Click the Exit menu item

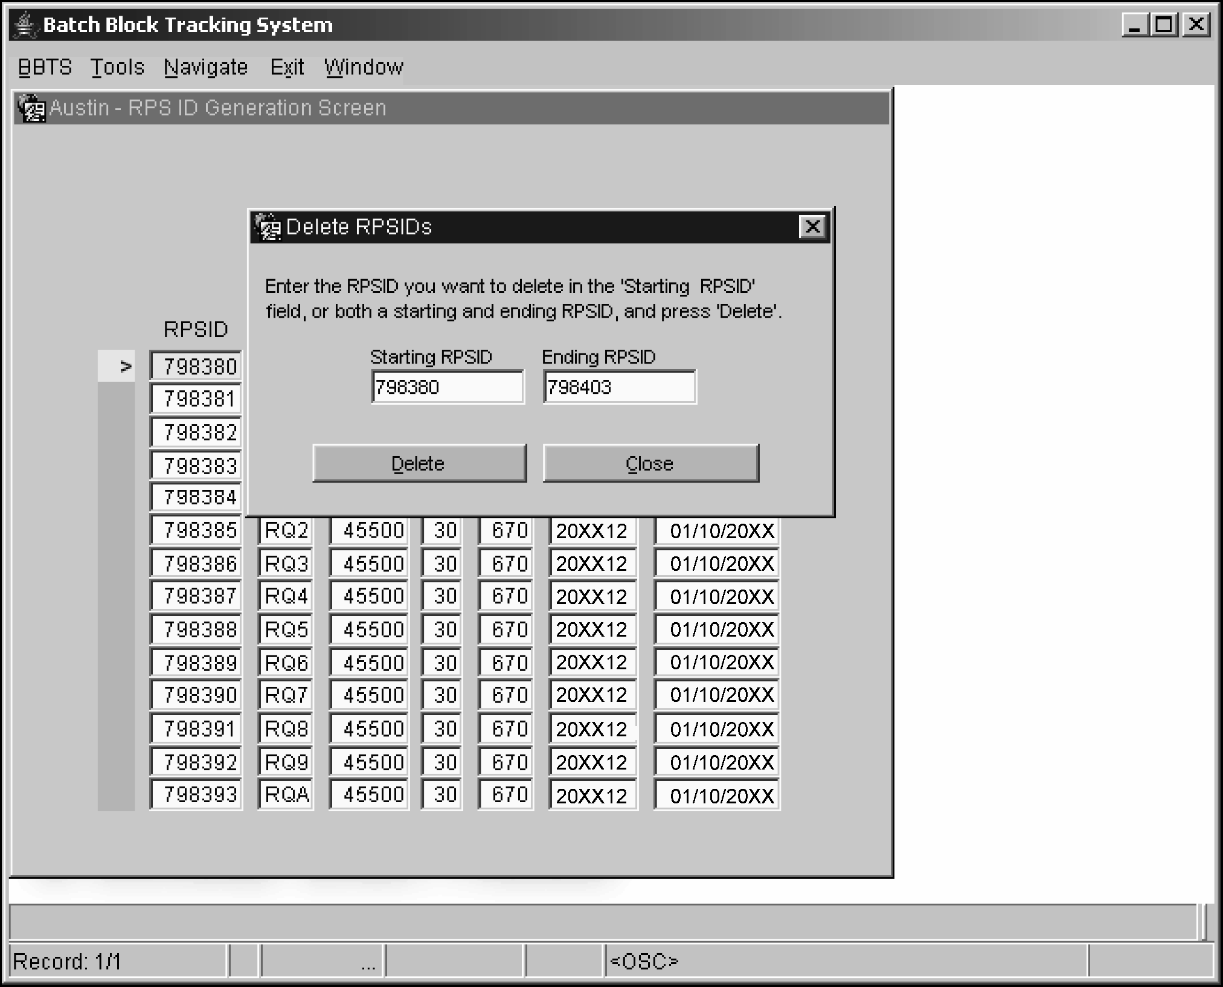(287, 67)
